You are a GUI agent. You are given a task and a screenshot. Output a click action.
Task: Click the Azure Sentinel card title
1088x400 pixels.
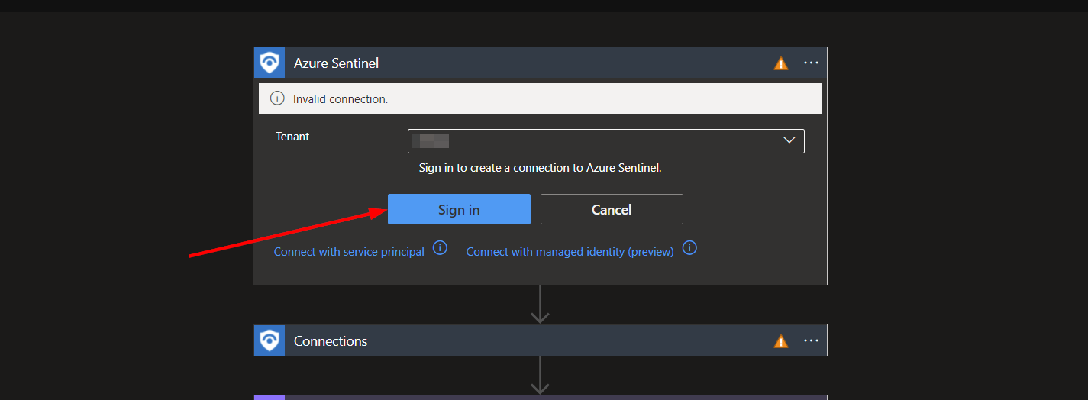pos(336,63)
